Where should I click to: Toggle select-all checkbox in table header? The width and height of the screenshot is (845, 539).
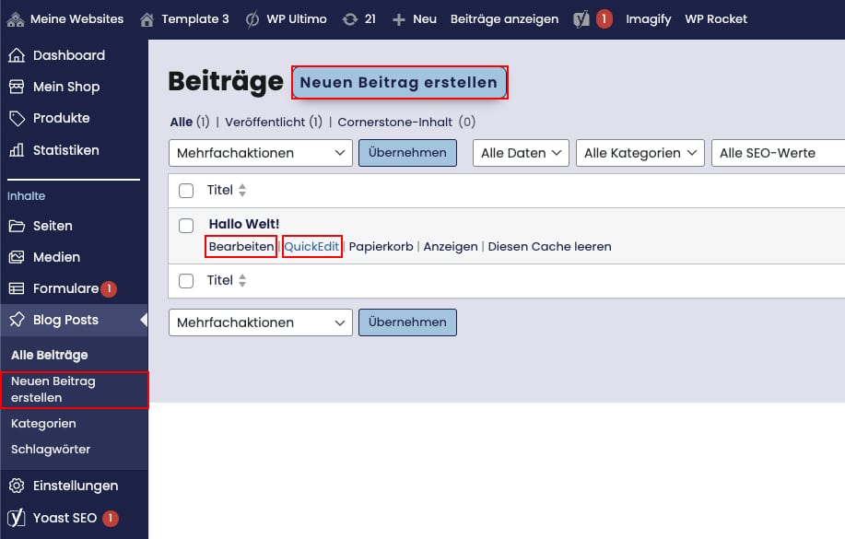(186, 191)
